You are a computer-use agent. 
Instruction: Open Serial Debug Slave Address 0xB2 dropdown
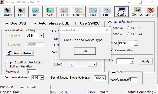[x=103, y=78]
